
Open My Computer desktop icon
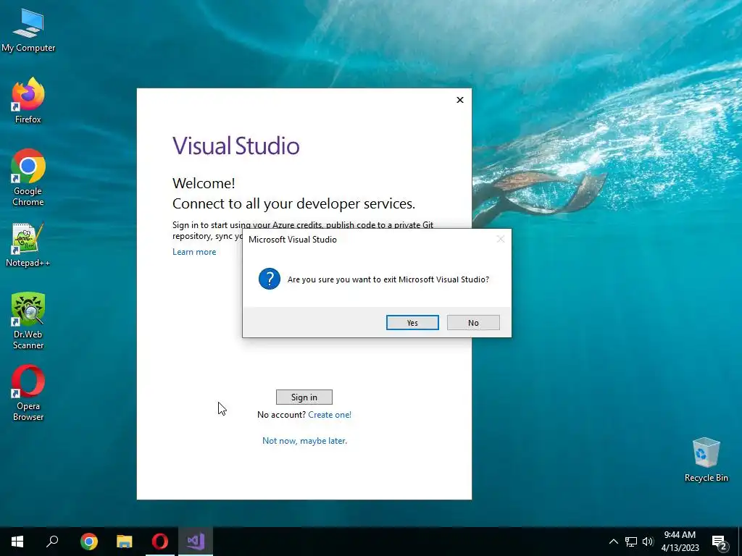coord(28,30)
